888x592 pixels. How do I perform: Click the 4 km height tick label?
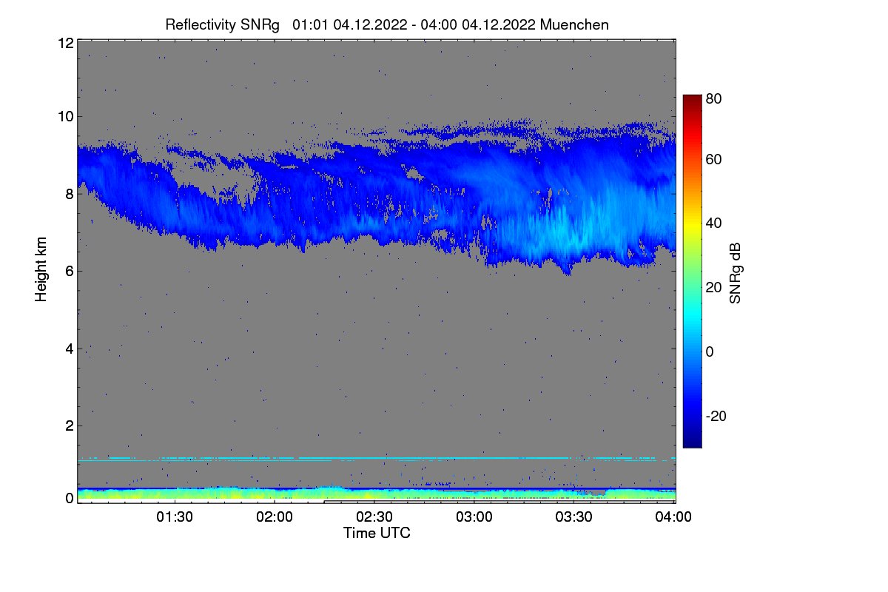(x=70, y=349)
